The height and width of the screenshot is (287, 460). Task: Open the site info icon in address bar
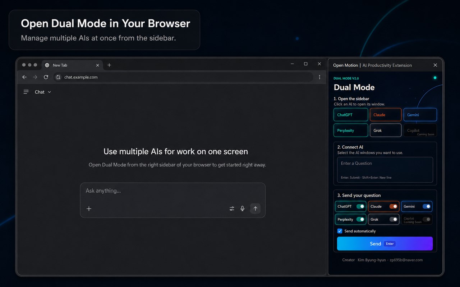coord(58,77)
